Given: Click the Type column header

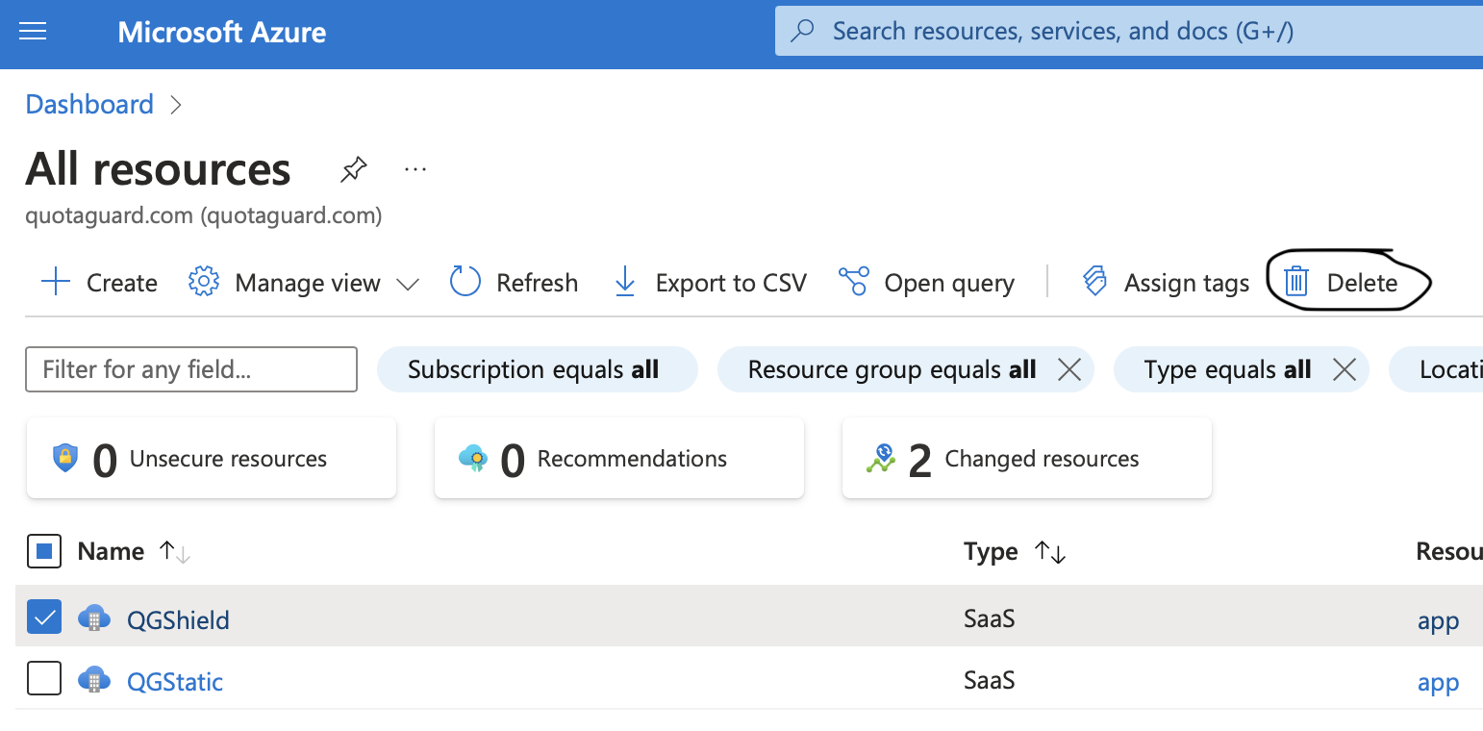Looking at the screenshot, I should [991, 552].
